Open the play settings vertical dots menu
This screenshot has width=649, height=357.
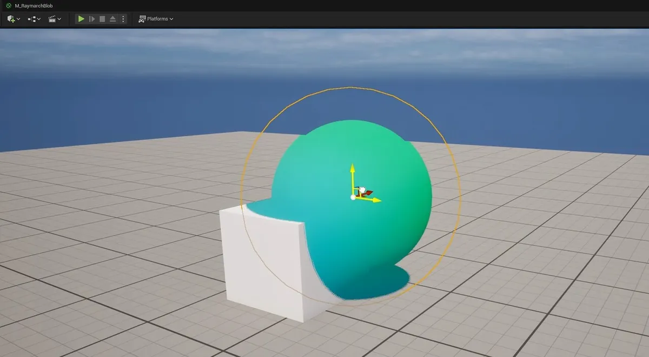click(123, 18)
